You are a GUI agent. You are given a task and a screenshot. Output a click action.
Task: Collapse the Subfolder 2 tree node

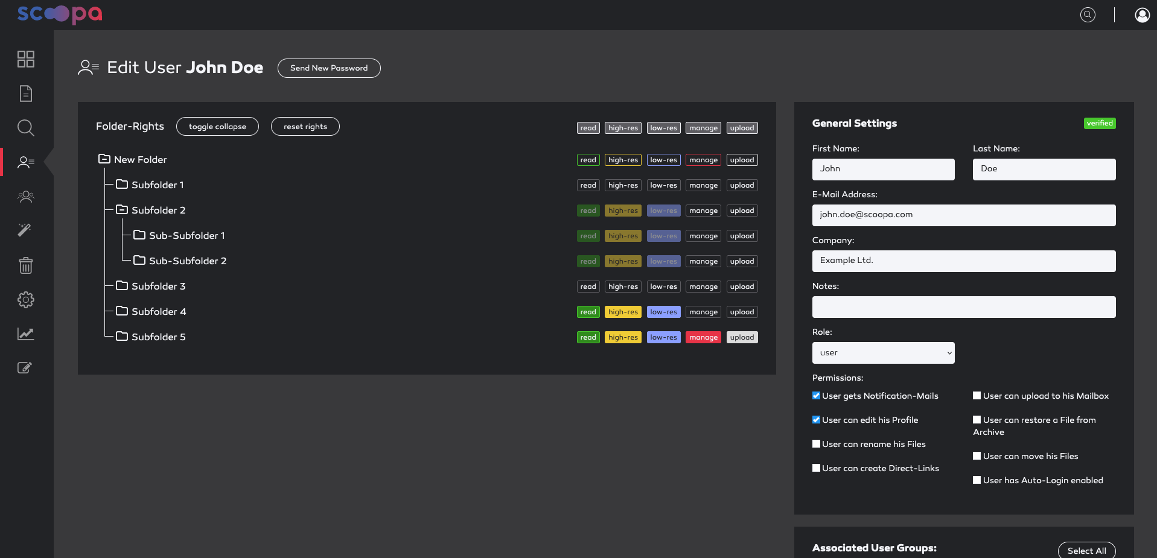(122, 210)
